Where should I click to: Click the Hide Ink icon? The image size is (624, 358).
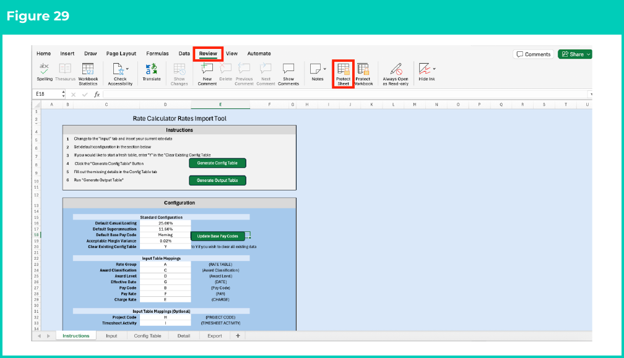pos(424,69)
